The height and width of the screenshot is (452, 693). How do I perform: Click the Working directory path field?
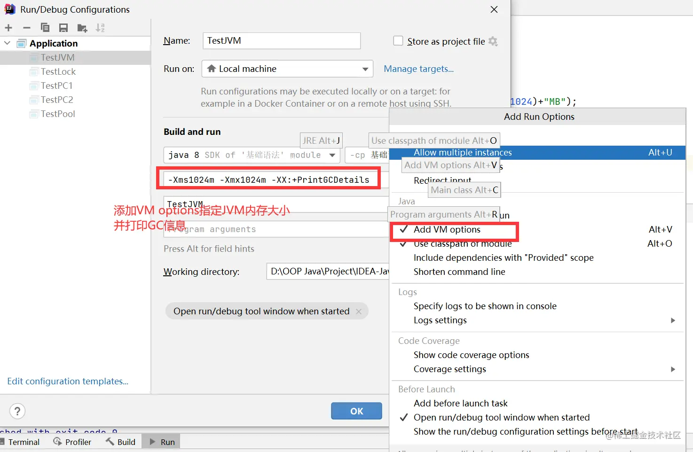[328, 272]
